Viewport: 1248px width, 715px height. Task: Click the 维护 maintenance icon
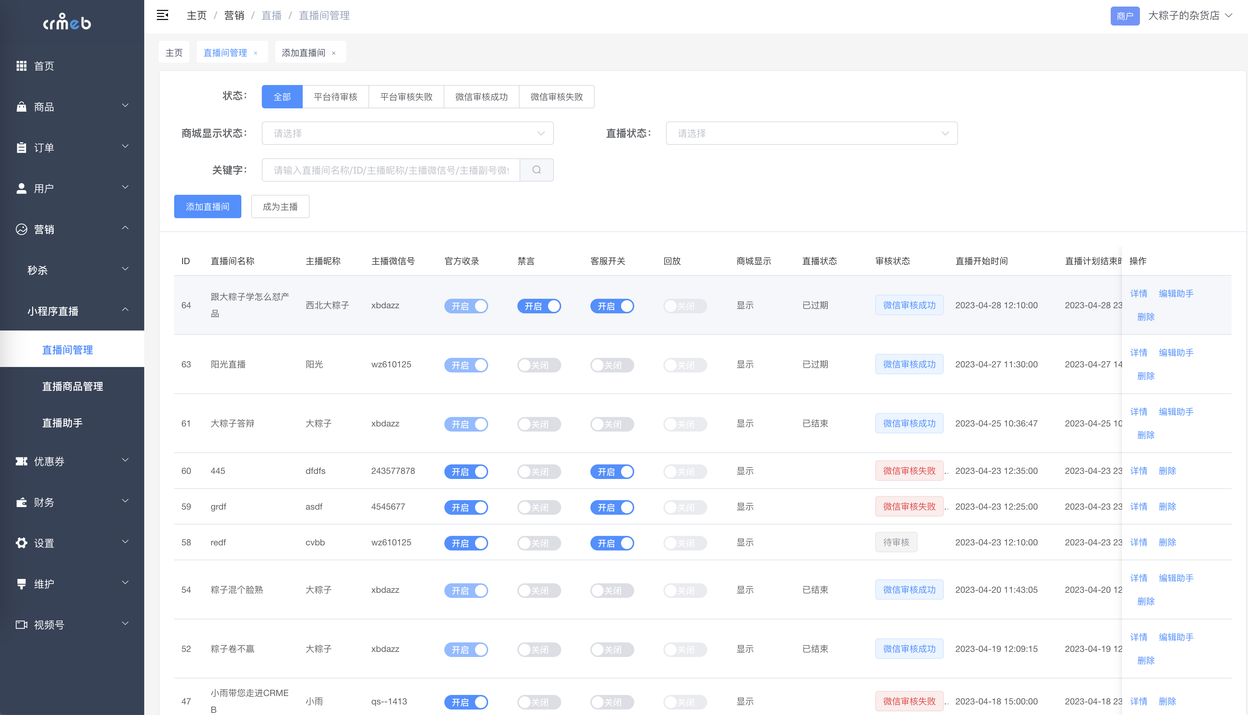click(x=21, y=584)
